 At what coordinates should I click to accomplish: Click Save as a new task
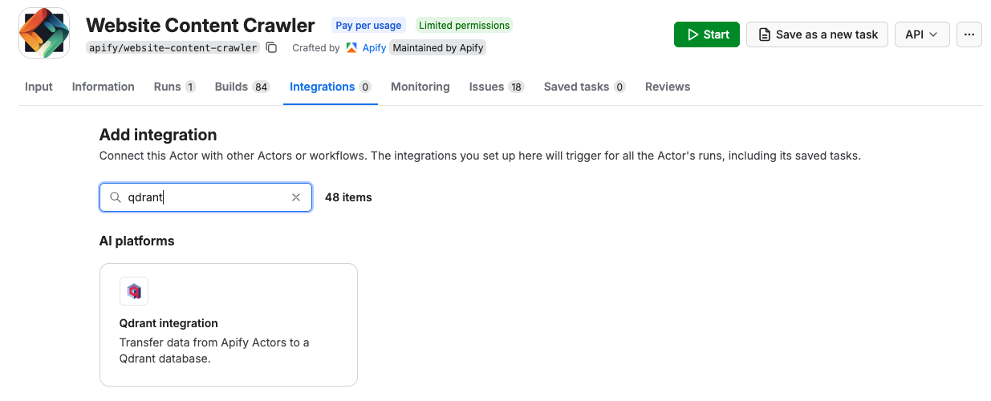point(817,34)
